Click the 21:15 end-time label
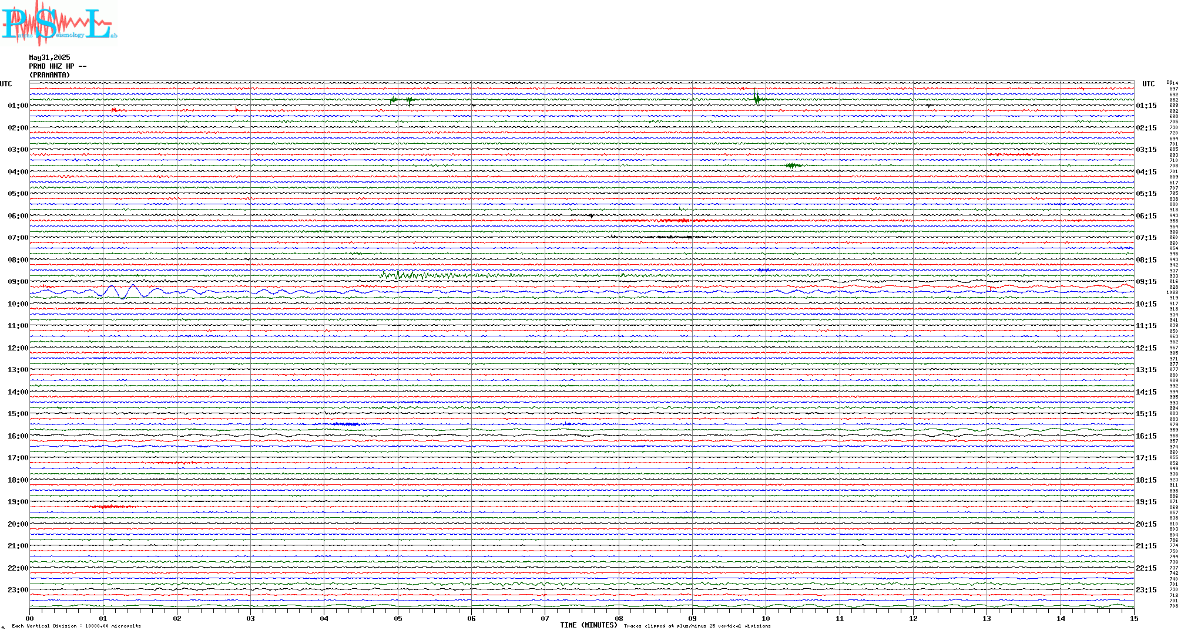This screenshot has width=1181, height=634. coord(1146,546)
